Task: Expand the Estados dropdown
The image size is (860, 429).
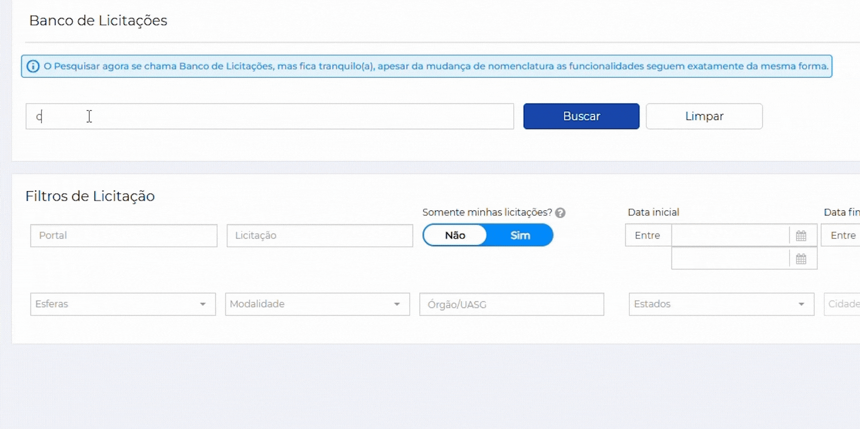Action: click(x=721, y=304)
